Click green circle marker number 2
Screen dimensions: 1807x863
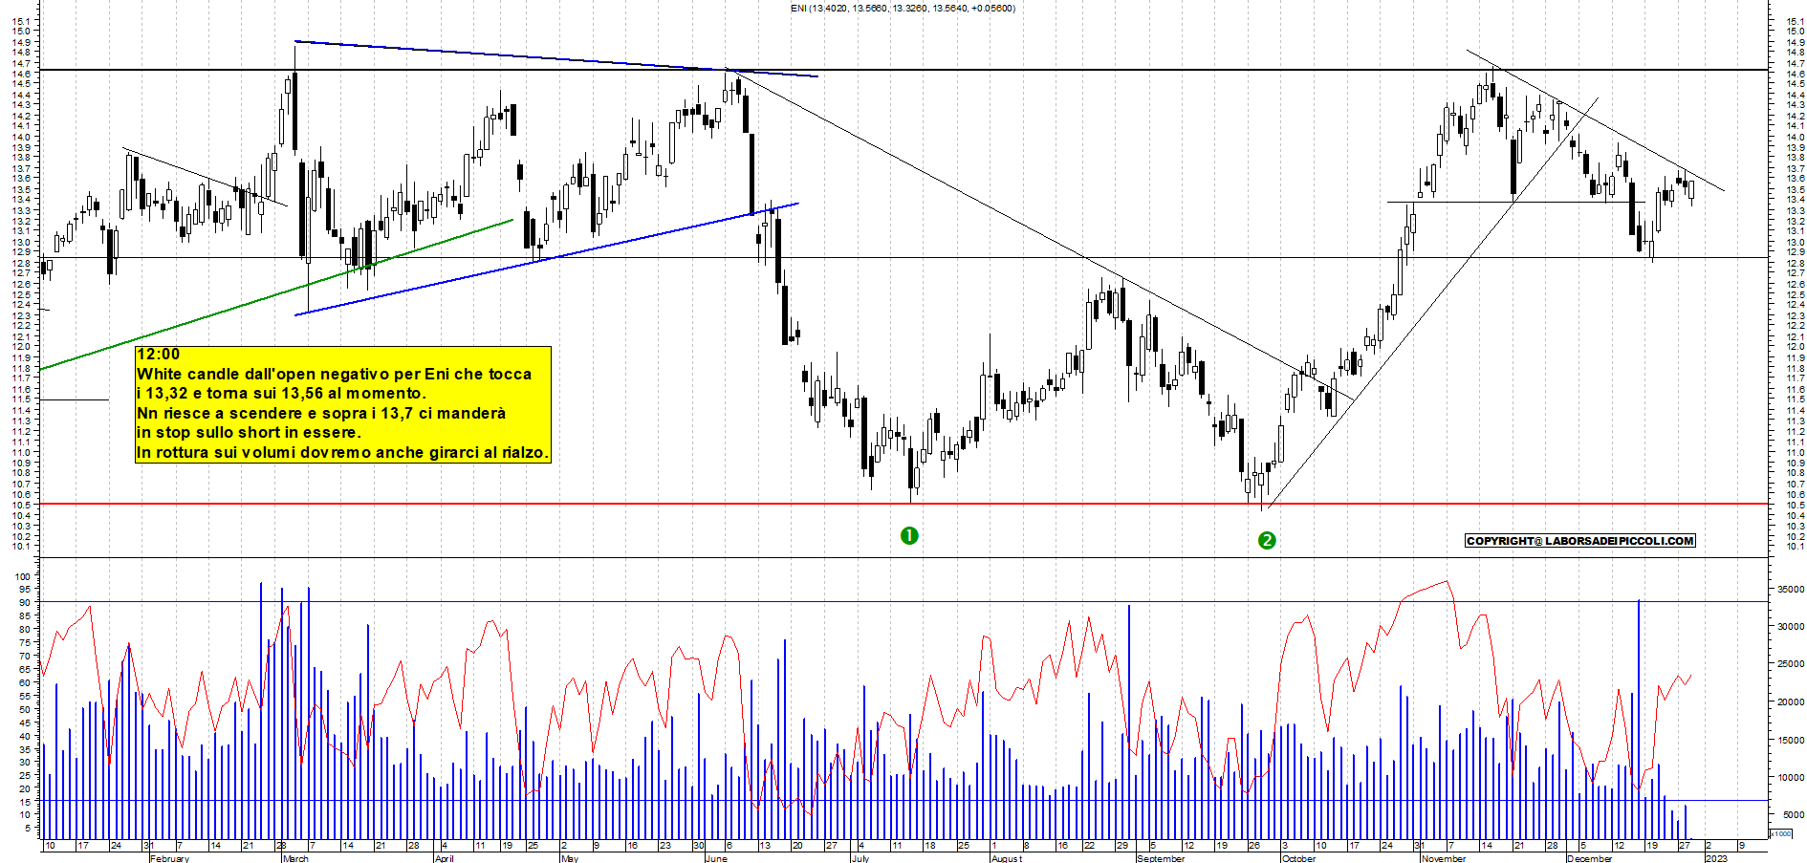(x=1267, y=541)
